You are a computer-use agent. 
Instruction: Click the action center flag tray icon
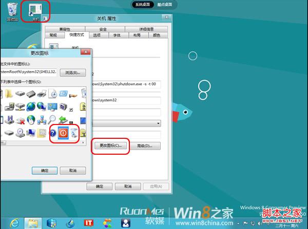point(245,223)
